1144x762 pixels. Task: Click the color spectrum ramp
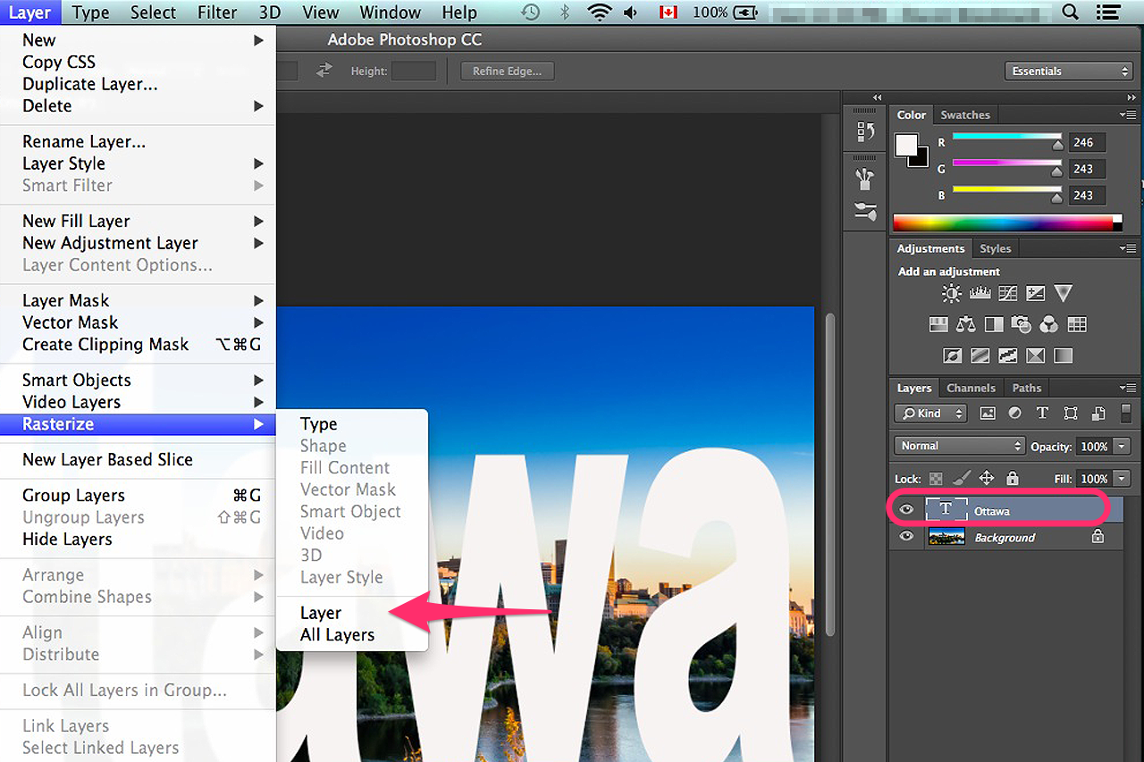pos(1007,223)
